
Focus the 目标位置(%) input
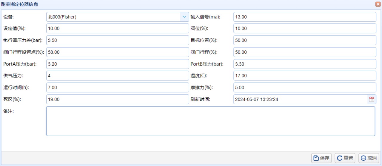pos(304,41)
